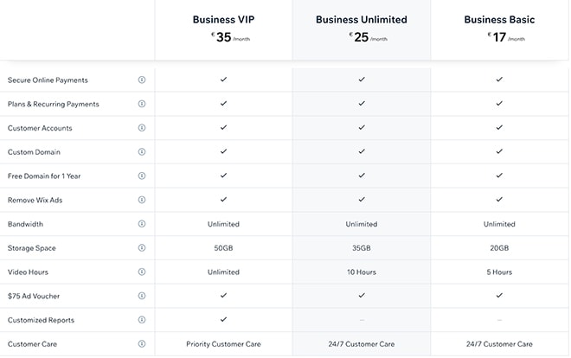Click Business VIP Secure Online Payments checkmark
571x358 pixels.
pyautogui.click(x=223, y=80)
